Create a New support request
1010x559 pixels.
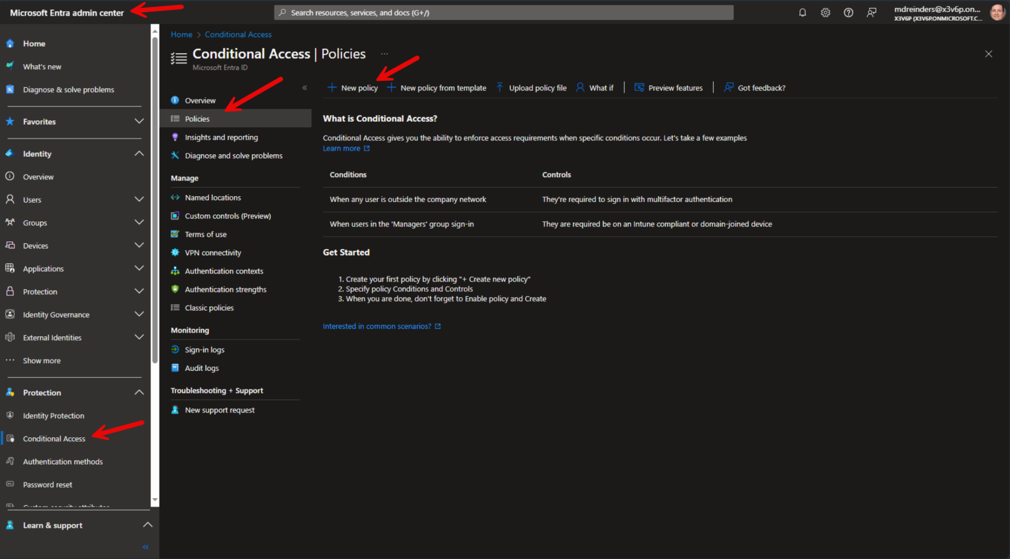click(219, 410)
